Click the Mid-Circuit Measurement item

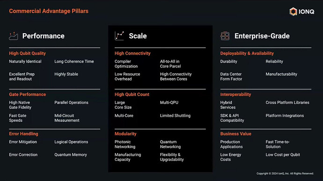[67, 118]
